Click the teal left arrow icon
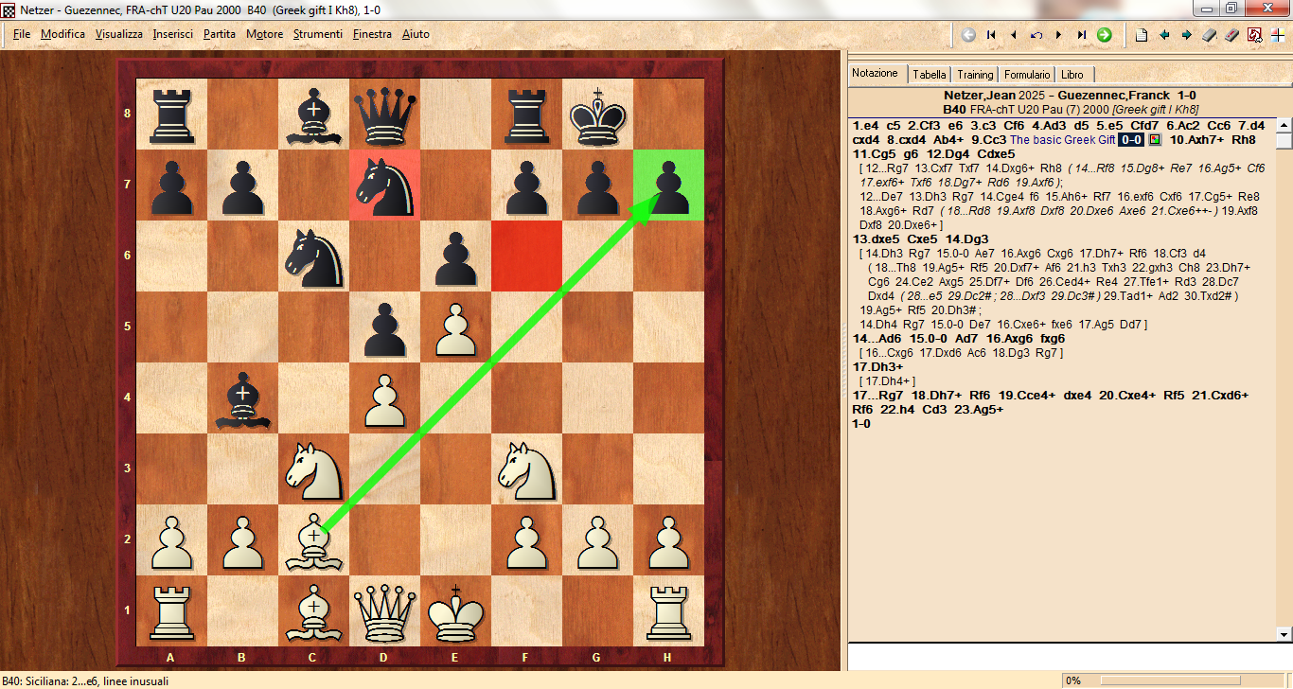Screen dimensions: 1293x689 [1164, 35]
